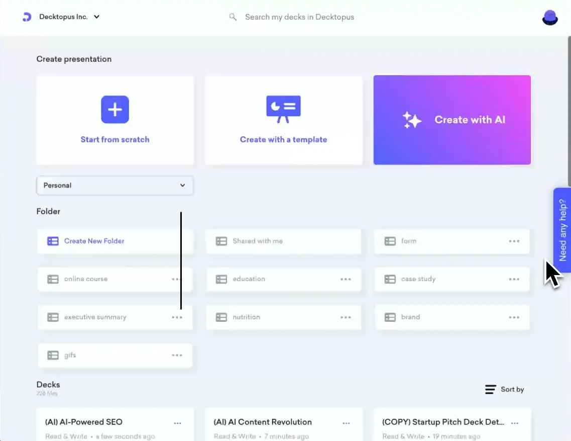Open the Personal workspace dropdown

click(x=115, y=185)
